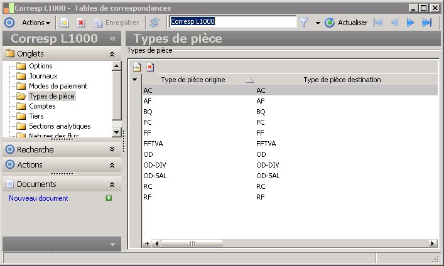Click the plus button at grid bottom
This screenshot has height=266, width=444.
pos(147,243)
